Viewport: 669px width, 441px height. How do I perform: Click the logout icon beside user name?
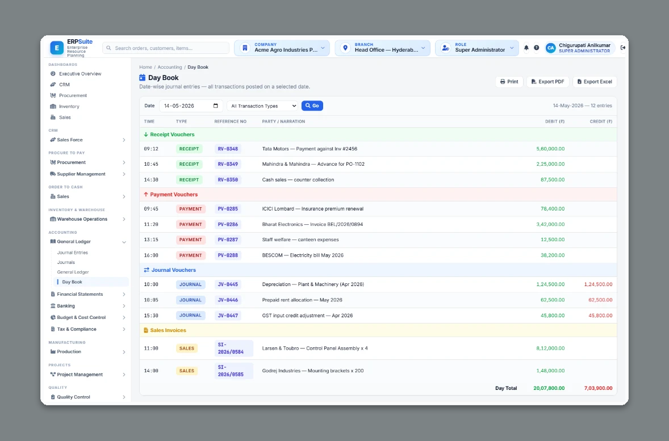pyautogui.click(x=623, y=48)
